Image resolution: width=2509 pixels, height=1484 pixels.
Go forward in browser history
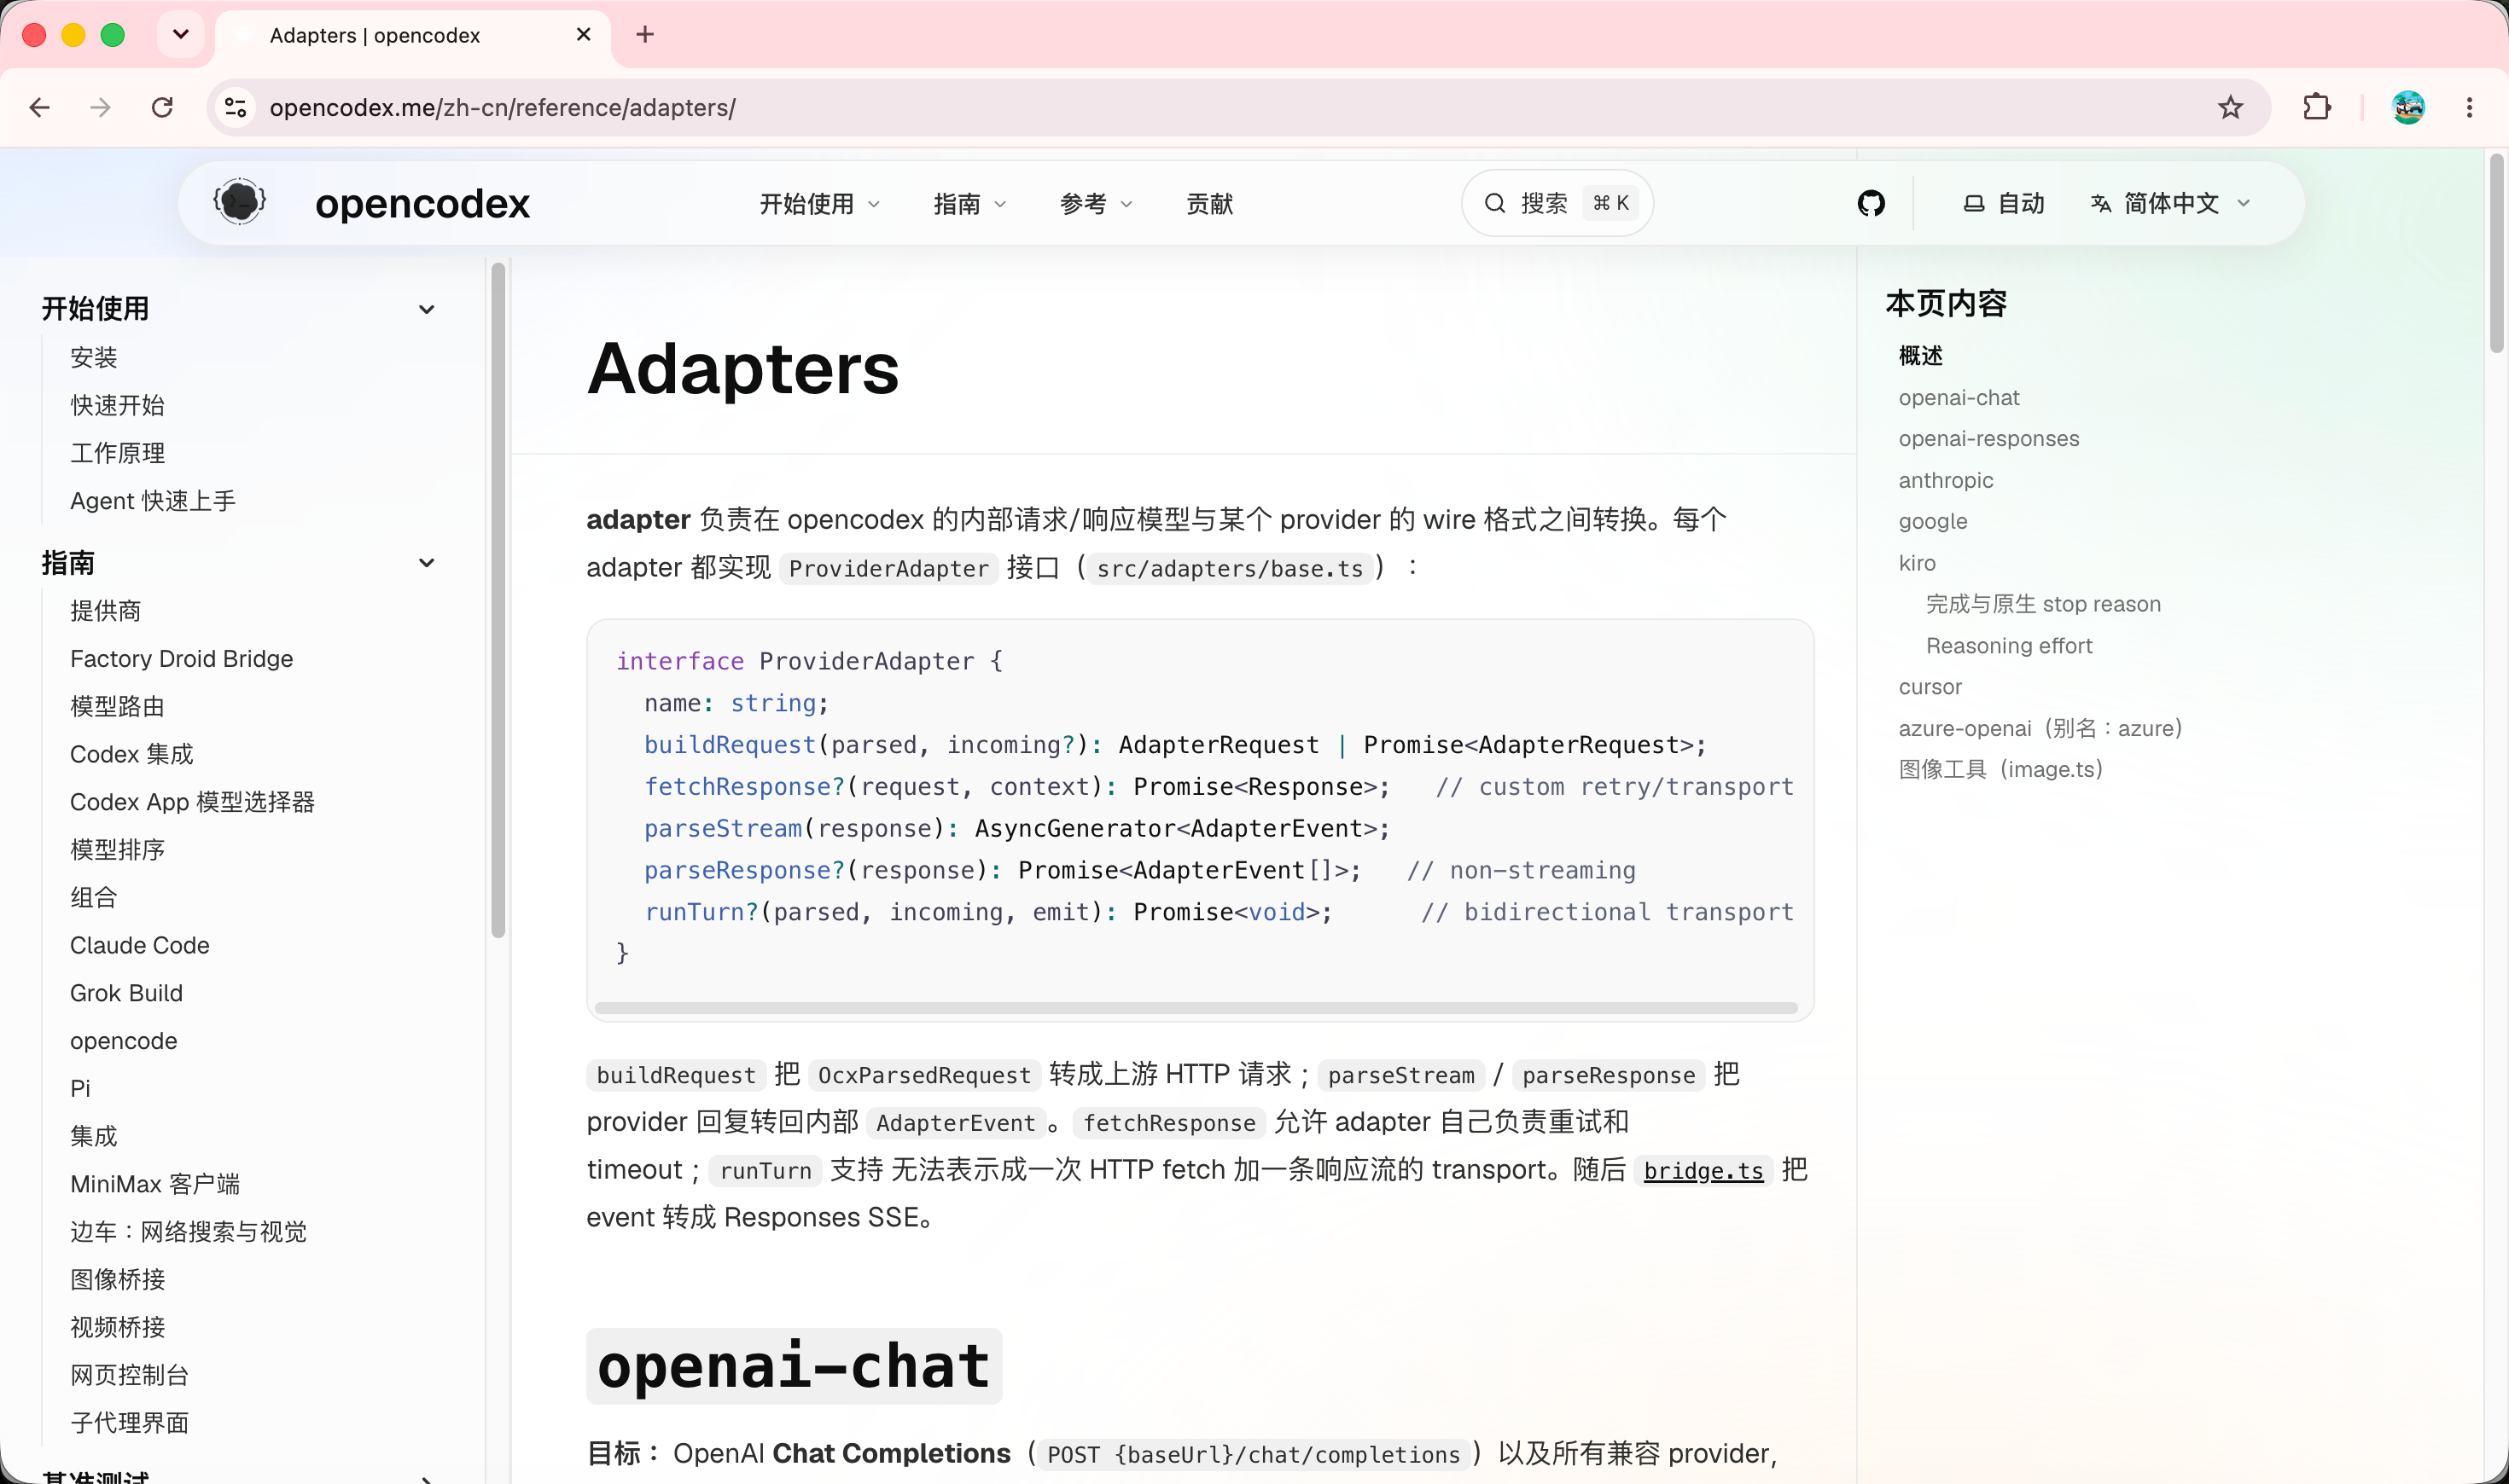100,107
